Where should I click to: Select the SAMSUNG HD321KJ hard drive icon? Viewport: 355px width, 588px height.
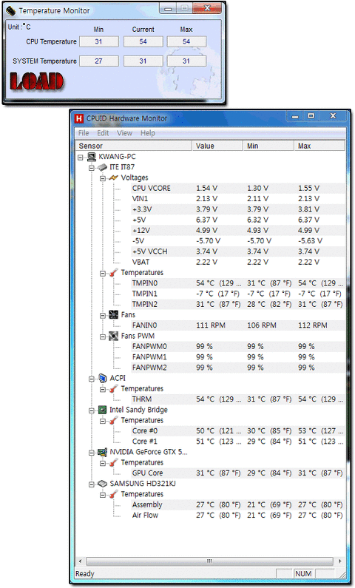(102, 484)
